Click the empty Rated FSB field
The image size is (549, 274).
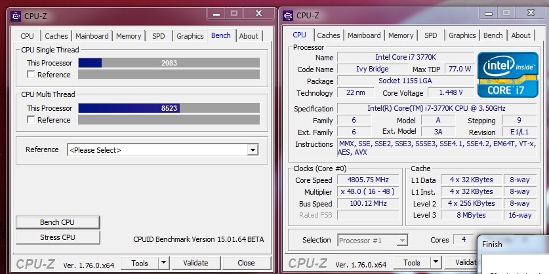click(x=368, y=215)
